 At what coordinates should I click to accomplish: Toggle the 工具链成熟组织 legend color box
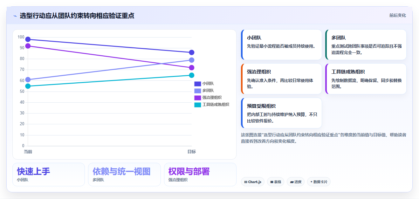pos(197,105)
